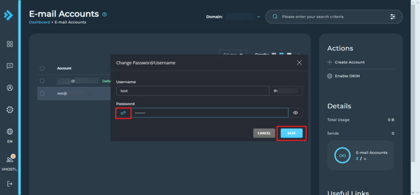Viewport: 420px width, 195px height.
Task: Click the Enable DKIM gear icon
Action: [x=330, y=76]
